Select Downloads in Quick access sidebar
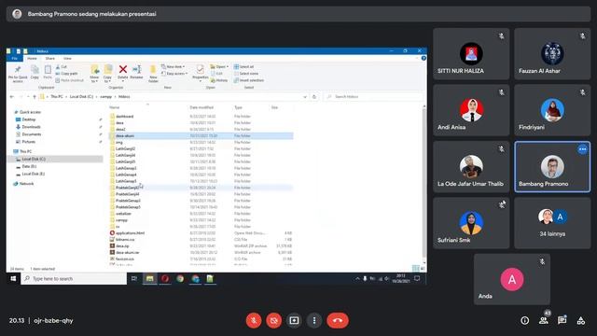 pyautogui.click(x=31, y=127)
